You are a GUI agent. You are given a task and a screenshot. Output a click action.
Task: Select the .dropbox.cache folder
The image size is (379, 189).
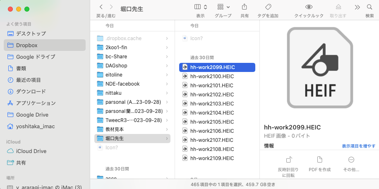[132, 38]
